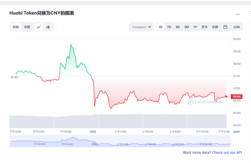Viewport: 251px width, 163px height.
Task: Click the 下午2:30 label on time axis
Action: coord(224,132)
